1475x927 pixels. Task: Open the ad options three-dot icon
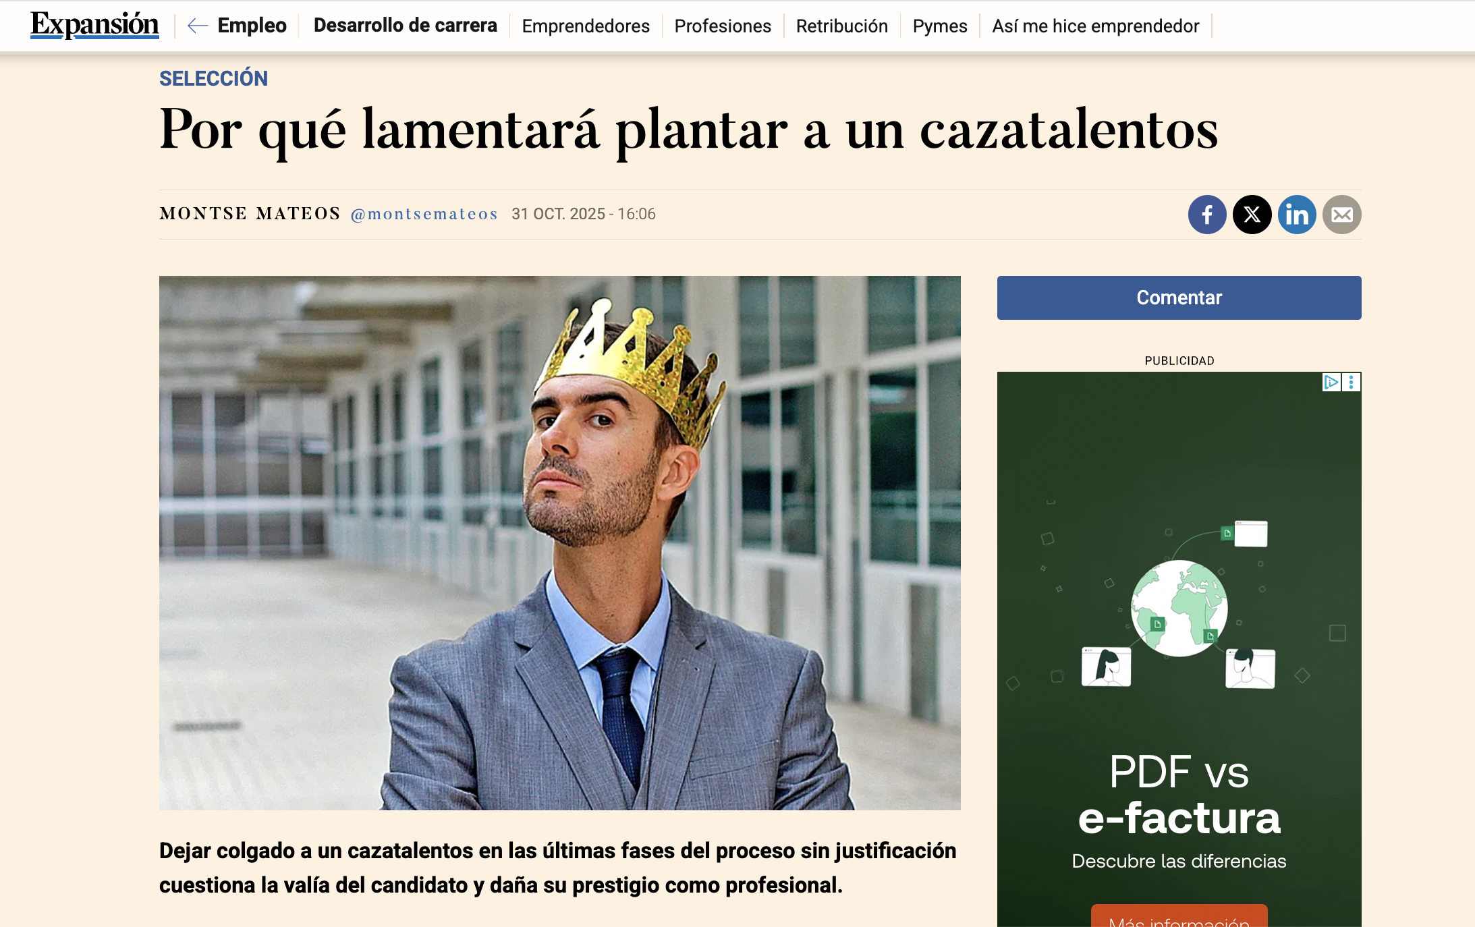[x=1352, y=383]
